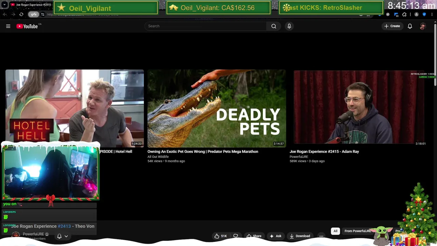The height and width of the screenshot is (246, 437).
Task: Go to YouTube home via logo
Action: pos(27,26)
